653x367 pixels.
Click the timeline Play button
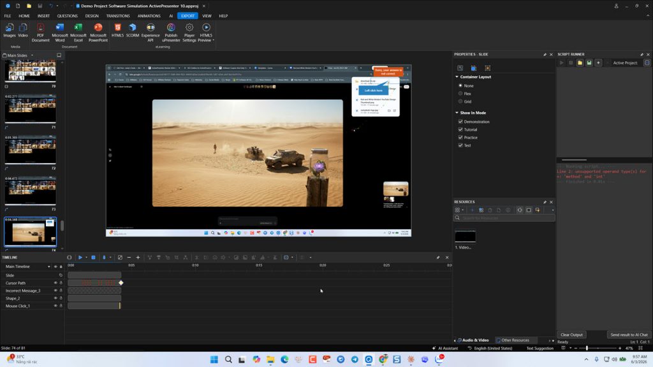[80, 257]
